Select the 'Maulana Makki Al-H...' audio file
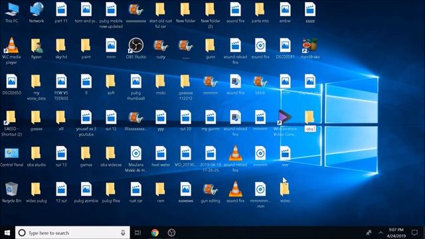 point(135,159)
